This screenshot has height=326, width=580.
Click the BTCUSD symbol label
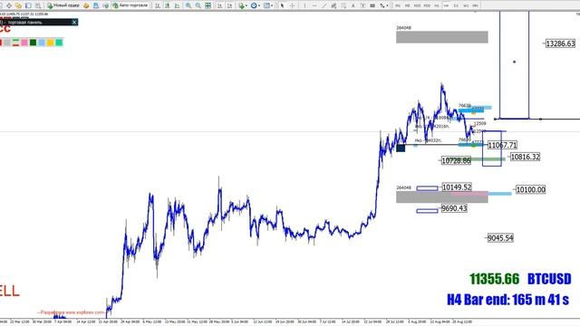pos(549,279)
